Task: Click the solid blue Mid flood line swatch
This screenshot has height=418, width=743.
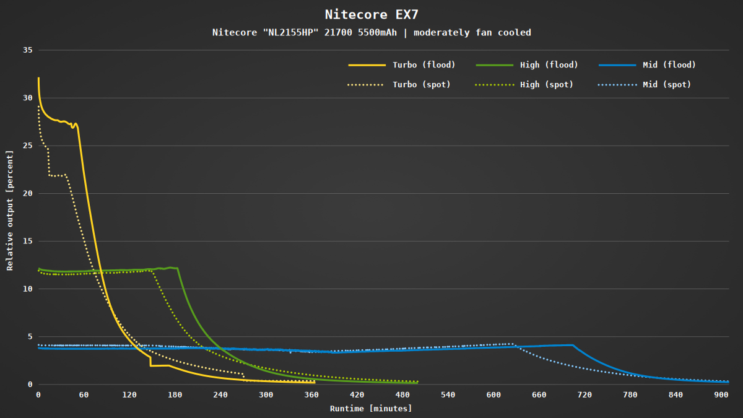Action: tap(618, 65)
